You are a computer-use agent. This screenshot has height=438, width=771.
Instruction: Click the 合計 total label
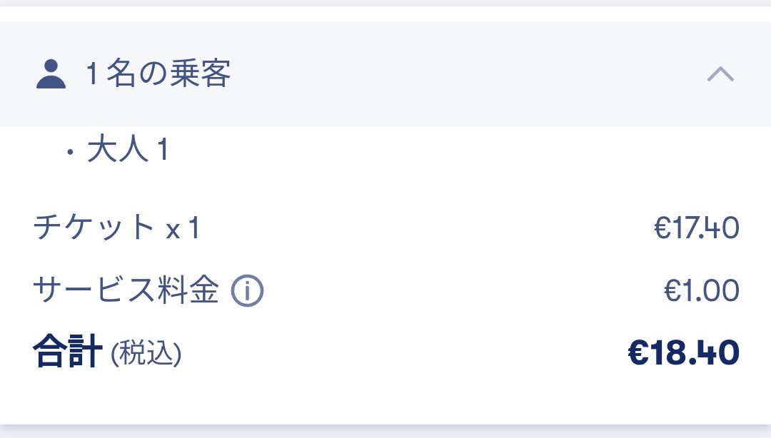[x=68, y=352]
